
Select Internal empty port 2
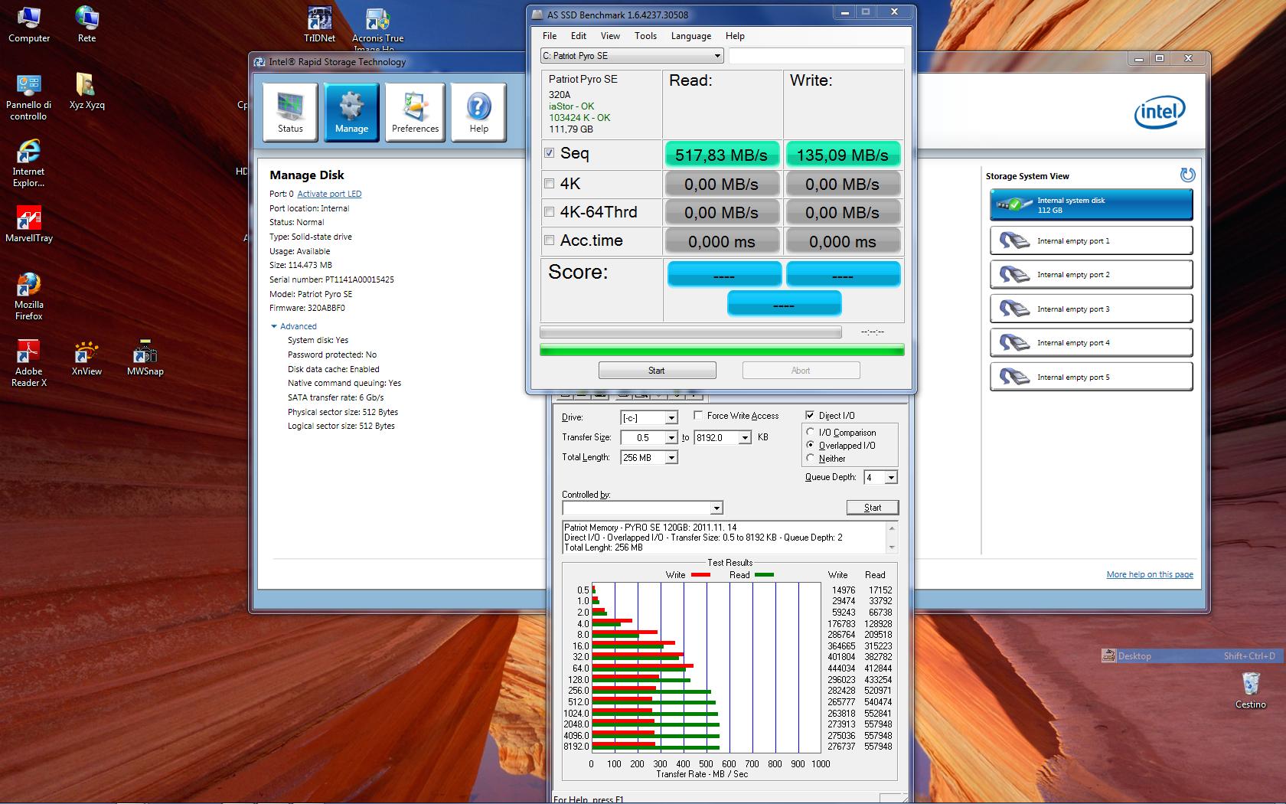point(1091,274)
